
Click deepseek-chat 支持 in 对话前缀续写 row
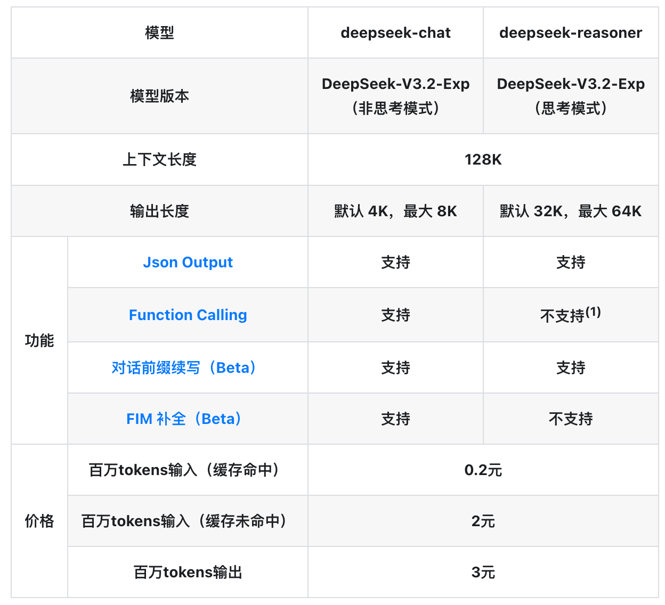(x=395, y=367)
